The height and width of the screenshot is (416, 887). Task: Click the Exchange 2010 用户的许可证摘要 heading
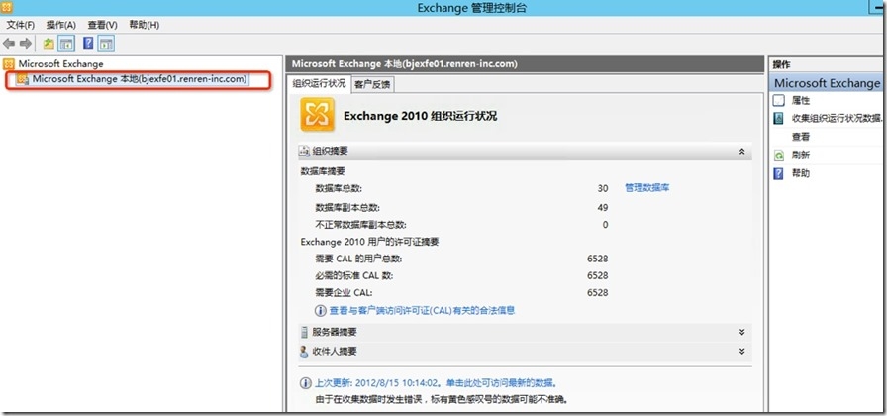pyautogui.click(x=370, y=241)
